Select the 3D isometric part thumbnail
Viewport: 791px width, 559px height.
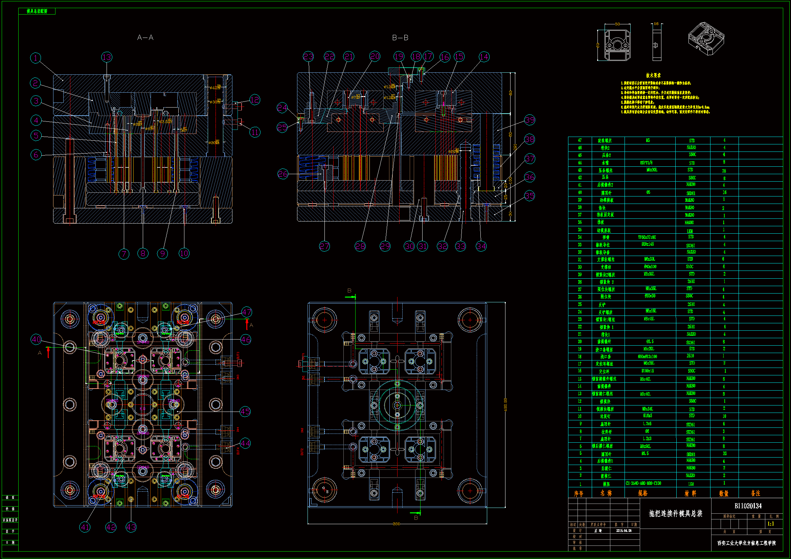point(706,39)
